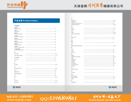Click the 产品分类 category heading
131x102 pixels.
tap(17, 26)
